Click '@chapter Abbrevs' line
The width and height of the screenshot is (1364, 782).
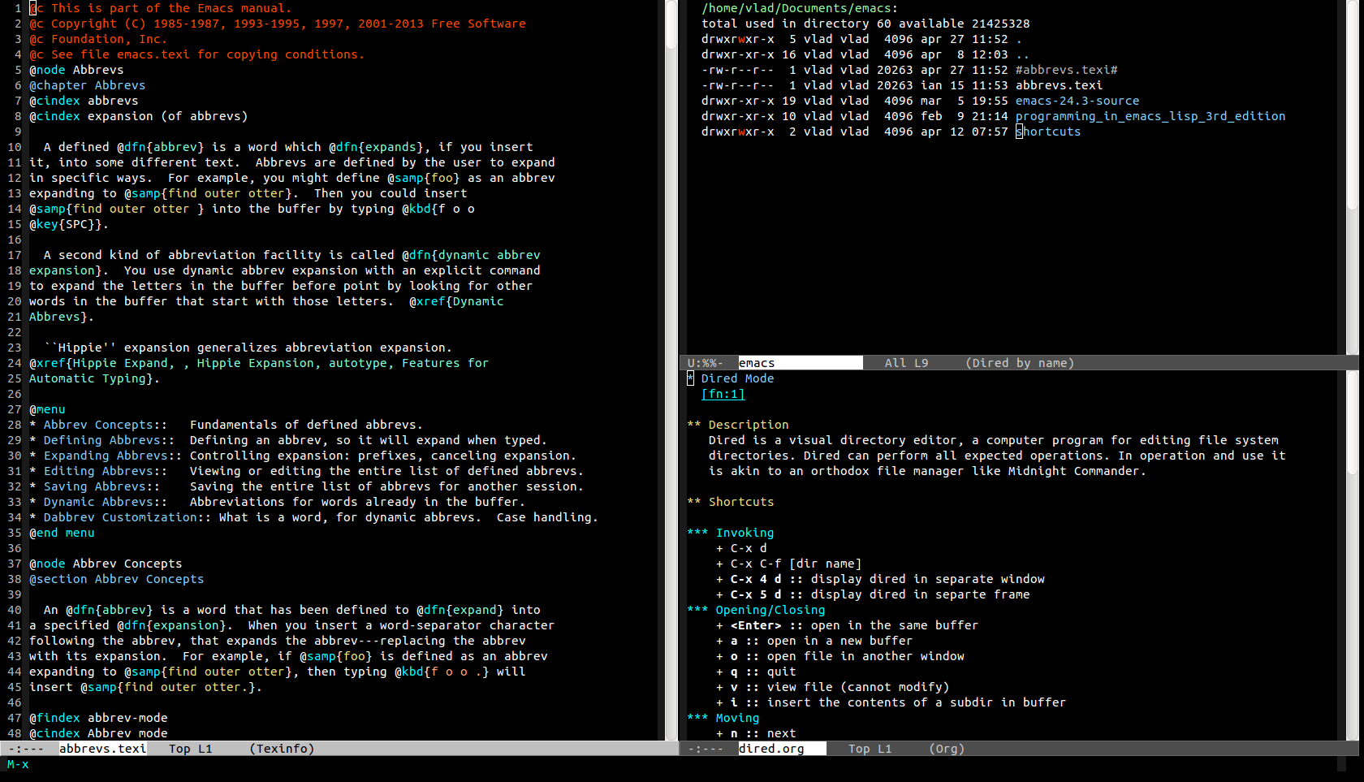(x=88, y=85)
